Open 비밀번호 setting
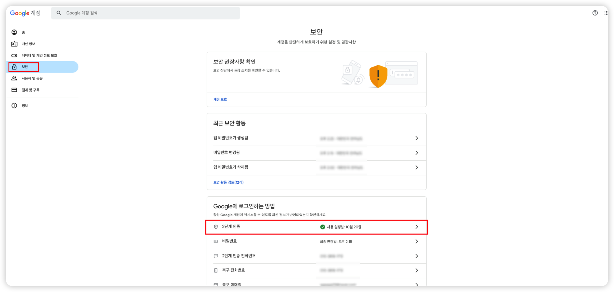614x292 pixels. 317,242
